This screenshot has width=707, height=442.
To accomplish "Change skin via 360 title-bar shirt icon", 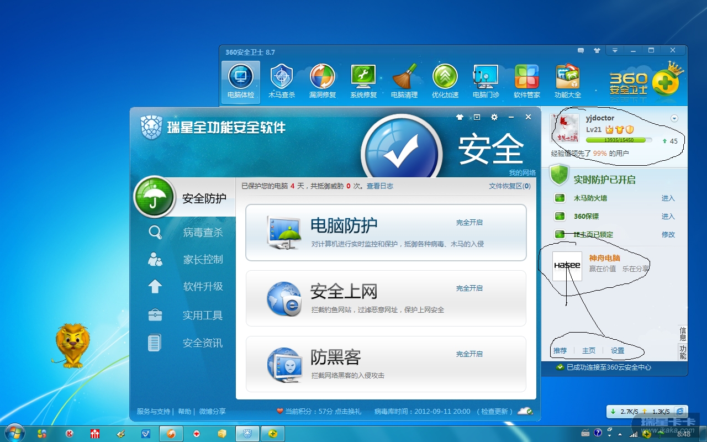I will coord(597,51).
